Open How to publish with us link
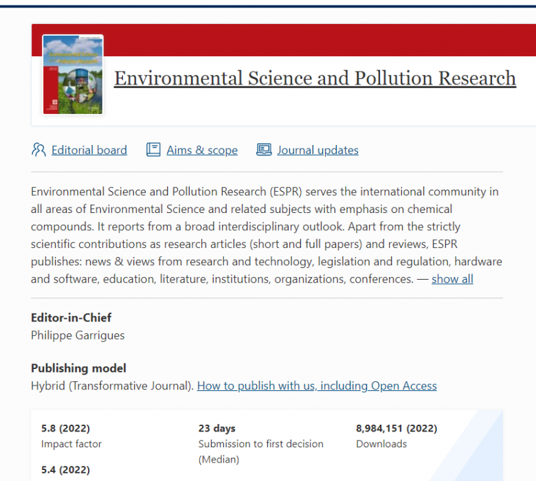 [317, 385]
